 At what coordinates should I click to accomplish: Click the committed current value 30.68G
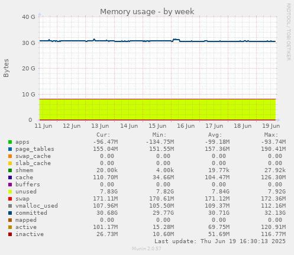click(107, 213)
